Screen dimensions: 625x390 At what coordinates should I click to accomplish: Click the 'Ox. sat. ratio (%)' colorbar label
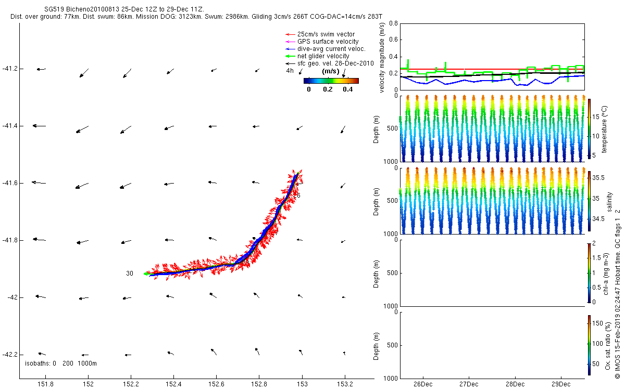tap(608, 345)
